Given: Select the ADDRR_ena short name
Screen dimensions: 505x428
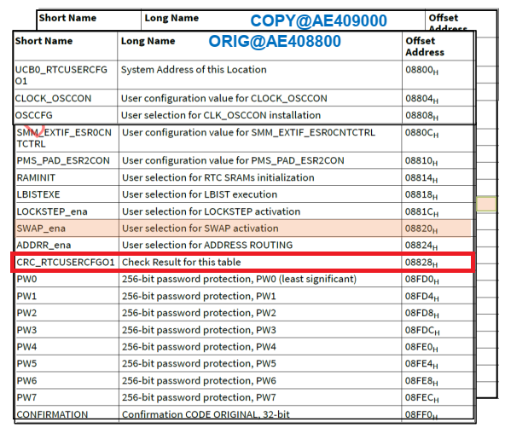Looking at the screenshot, I should (44, 246).
